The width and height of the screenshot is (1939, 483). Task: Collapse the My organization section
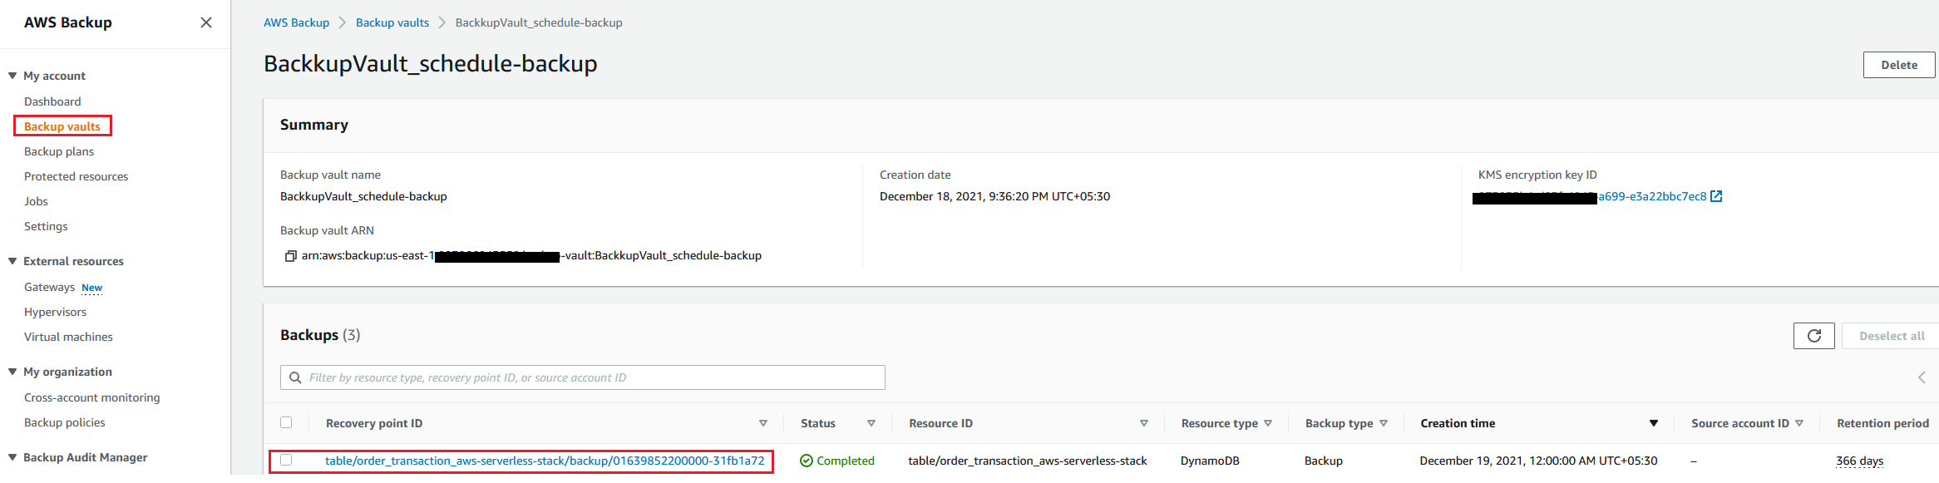[x=12, y=372]
